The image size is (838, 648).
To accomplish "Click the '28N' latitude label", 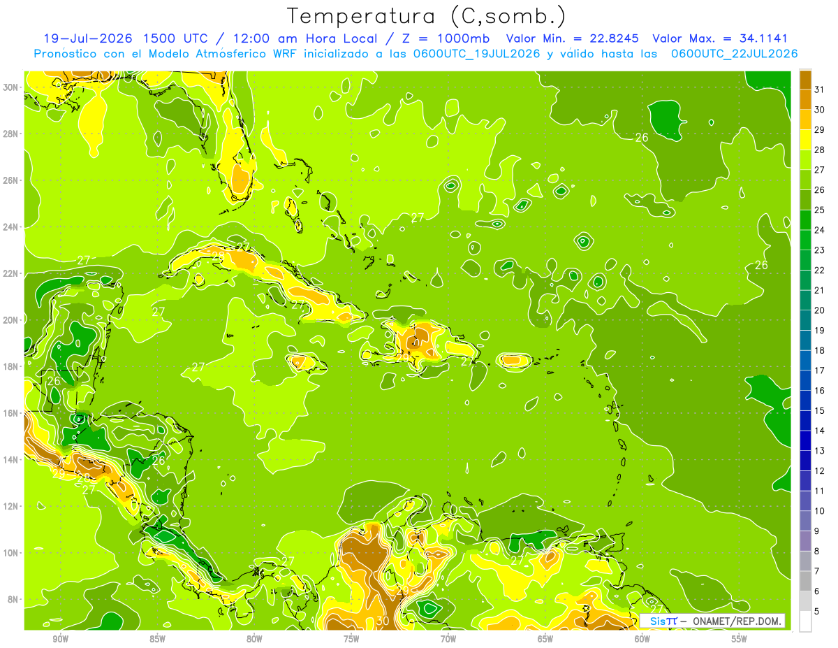I will click(x=11, y=134).
